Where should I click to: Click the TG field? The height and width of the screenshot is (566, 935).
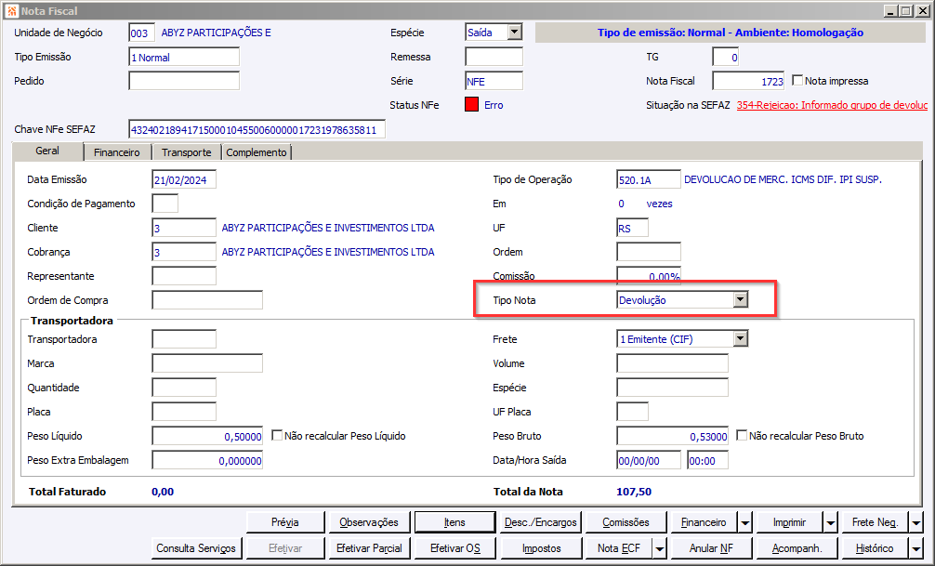(x=726, y=58)
